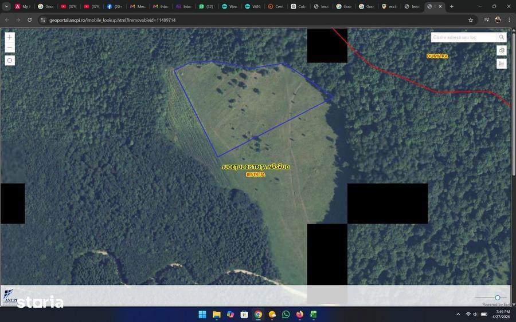516x322 pixels.
Task: Close the active geoportal tab
Action: [440, 6]
